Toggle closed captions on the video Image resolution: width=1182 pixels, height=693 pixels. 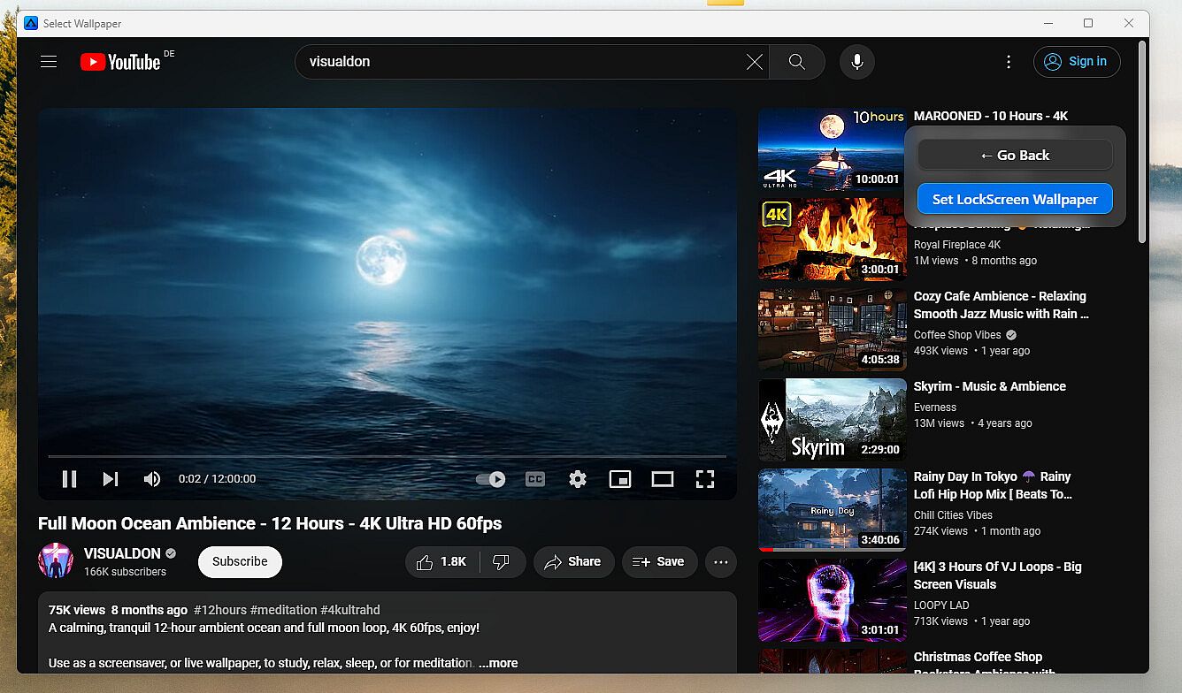click(x=535, y=479)
